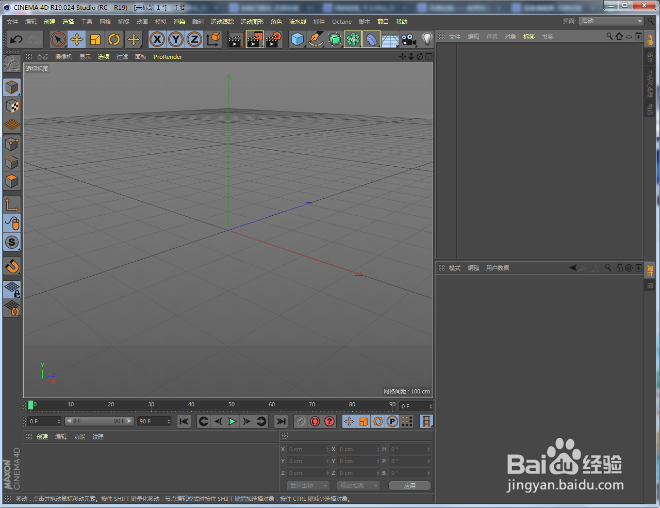
Task: Click keyframe selection question mark button
Action: click(x=329, y=421)
